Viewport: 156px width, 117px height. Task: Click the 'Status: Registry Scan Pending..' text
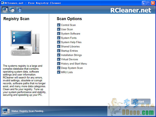click(28, 111)
